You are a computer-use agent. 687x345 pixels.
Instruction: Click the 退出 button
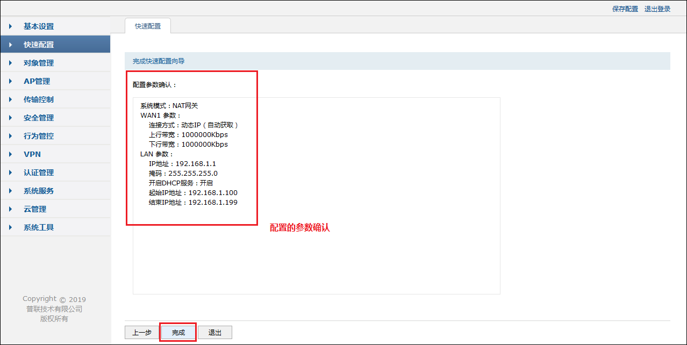point(214,332)
